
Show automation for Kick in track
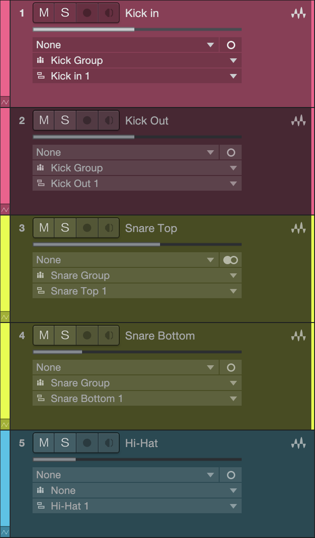[x=5, y=102]
